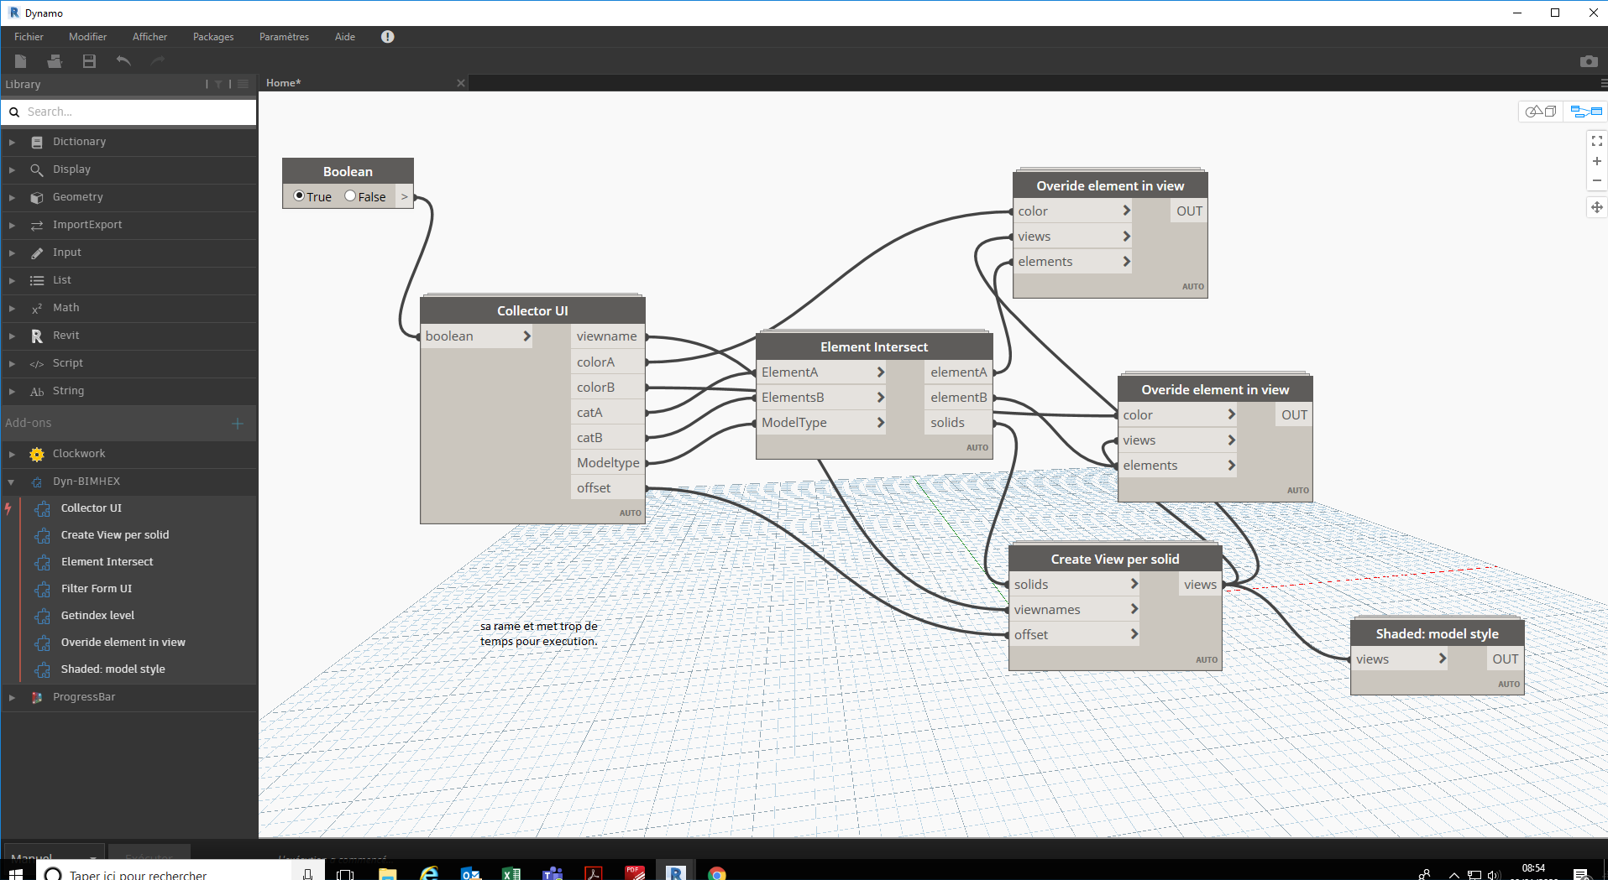Open the Packages menu
The height and width of the screenshot is (880, 1608).
coord(213,37)
